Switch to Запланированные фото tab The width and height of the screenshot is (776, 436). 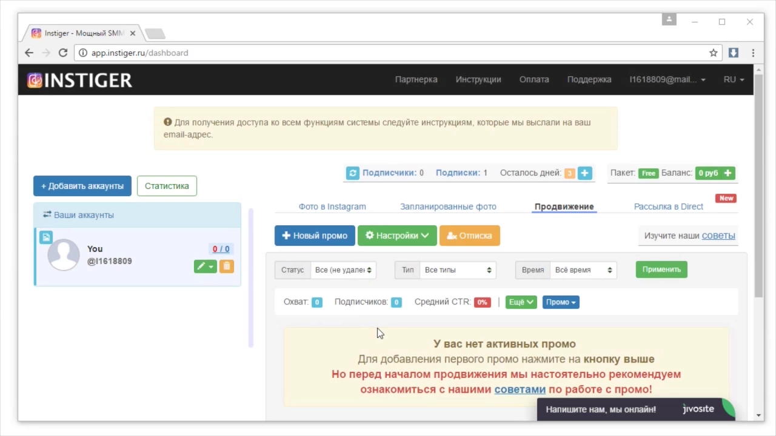pyautogui.click(x=448, y=206)
